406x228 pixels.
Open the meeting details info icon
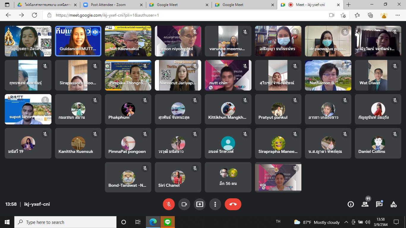(351, 204)
